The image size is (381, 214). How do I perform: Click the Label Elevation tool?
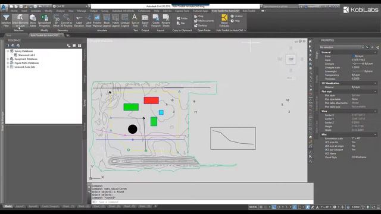tap(79, 21)
